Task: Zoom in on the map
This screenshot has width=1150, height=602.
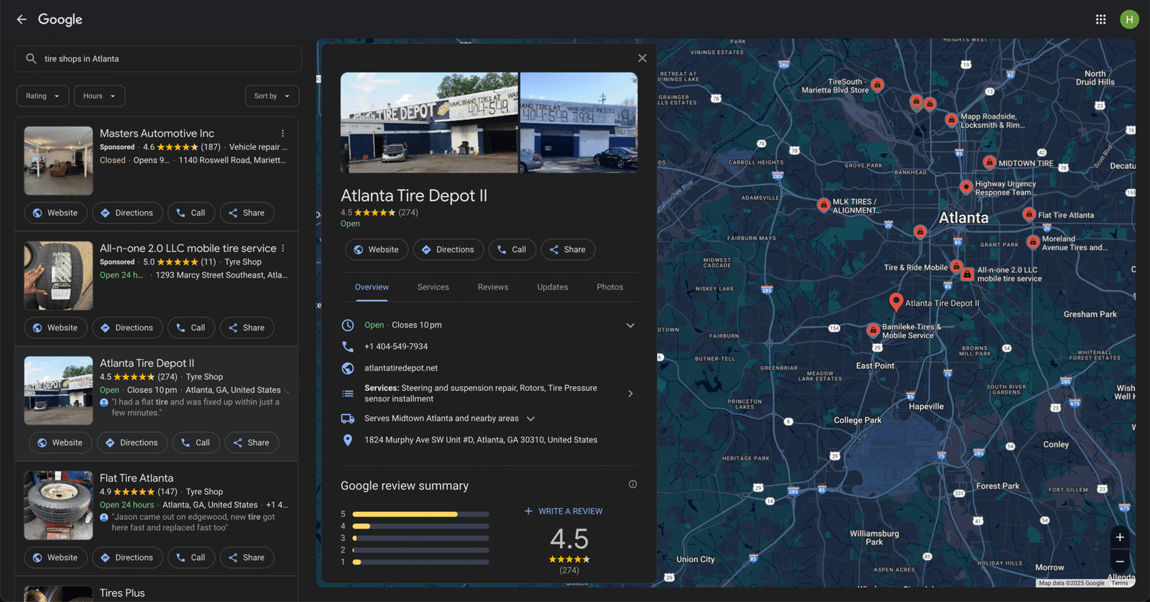Action: pyautogui.click(x=1120, y=537)
